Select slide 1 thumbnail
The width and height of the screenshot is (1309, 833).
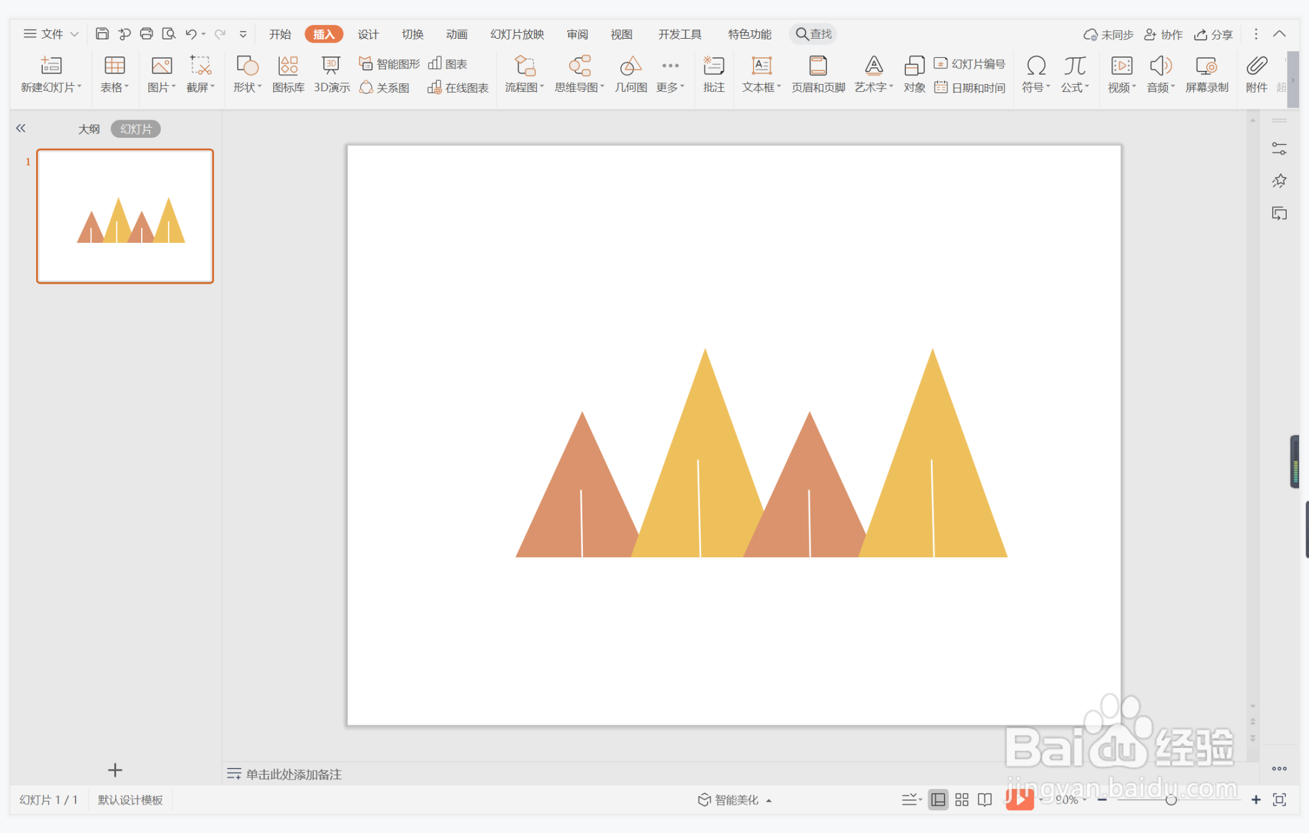pos(125,216)
